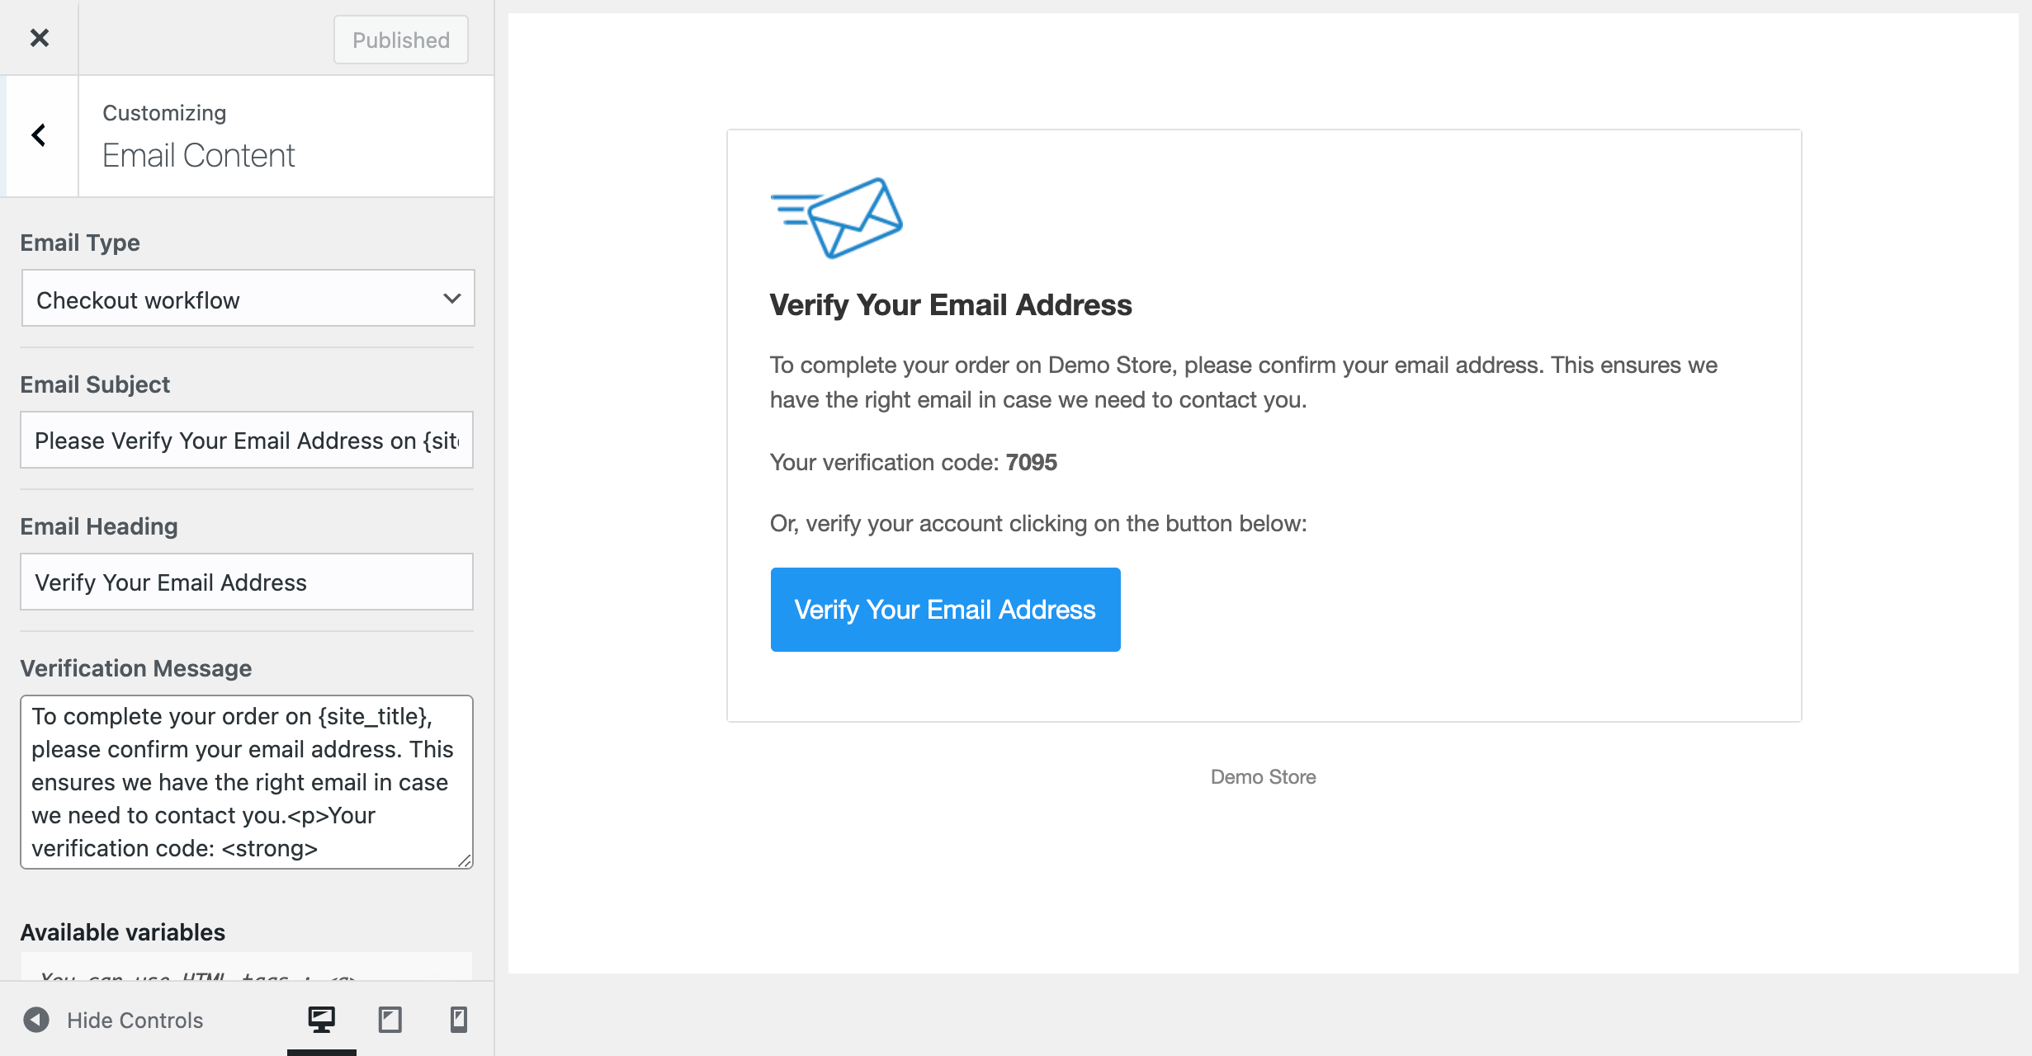Click the Published button
Image resolution: width=2032 pixels, height=1056 pixels.
pos(400,39)
